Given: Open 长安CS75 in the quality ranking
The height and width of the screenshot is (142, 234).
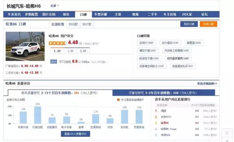Looking at the screenshot, I should [166, 117].
